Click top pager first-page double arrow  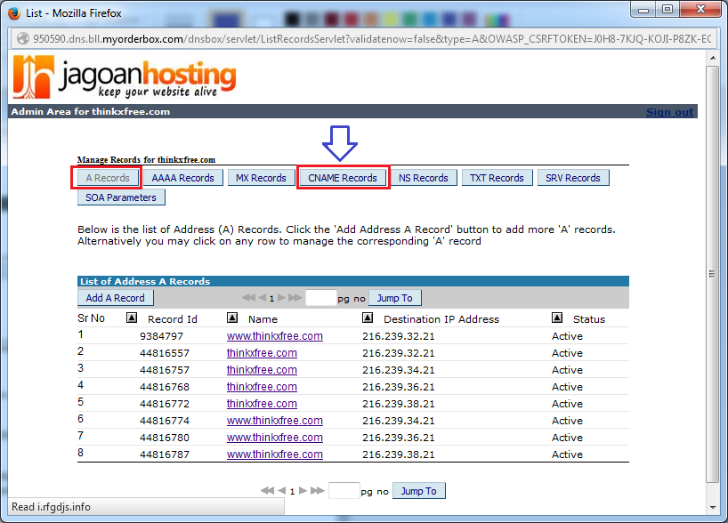[x=249, y=298]
